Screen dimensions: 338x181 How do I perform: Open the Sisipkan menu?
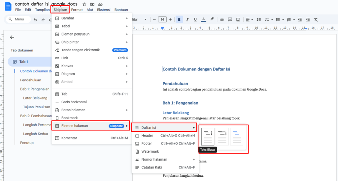tap(60, 10)
